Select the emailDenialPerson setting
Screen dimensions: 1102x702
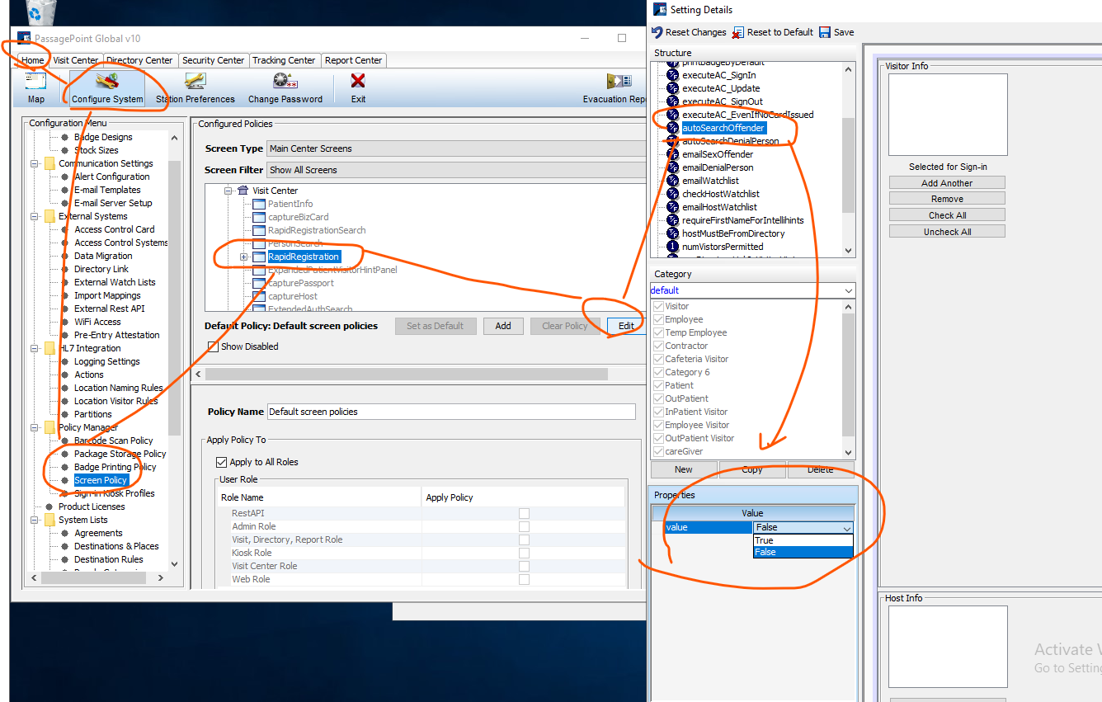(x=718, y=167)
